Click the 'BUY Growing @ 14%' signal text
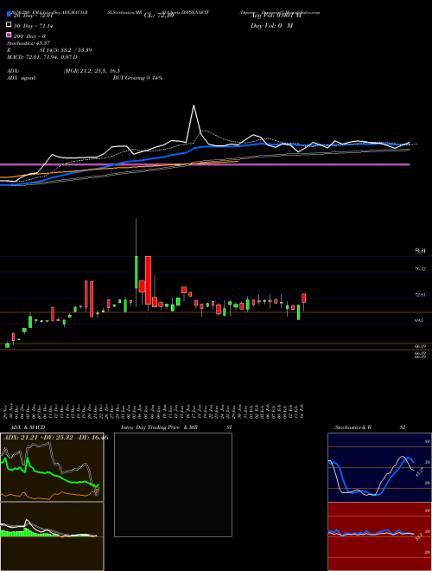 click(x=137, y=78)
